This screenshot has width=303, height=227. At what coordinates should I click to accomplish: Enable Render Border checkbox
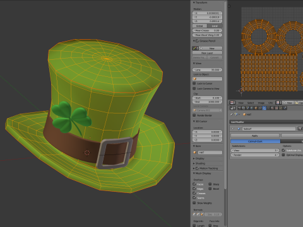click(194, 115)
